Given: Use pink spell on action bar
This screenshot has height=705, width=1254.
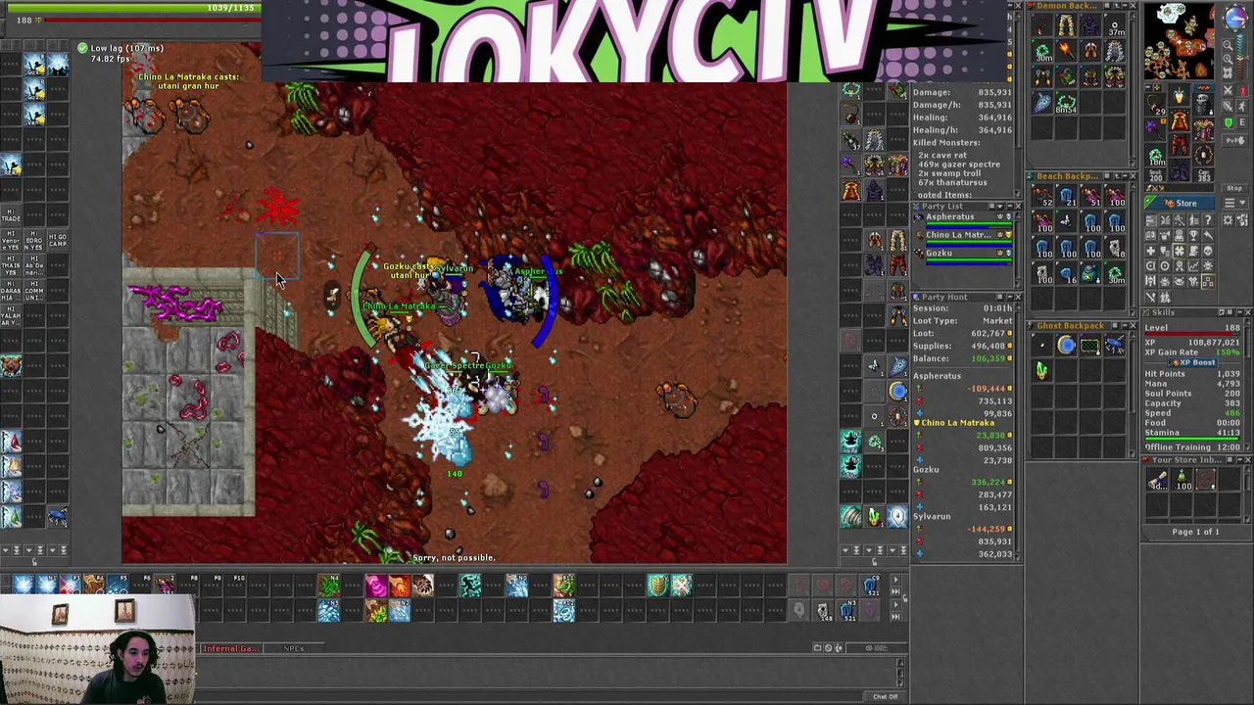Looking at the screenshot, I should click(x=376, y=586).
